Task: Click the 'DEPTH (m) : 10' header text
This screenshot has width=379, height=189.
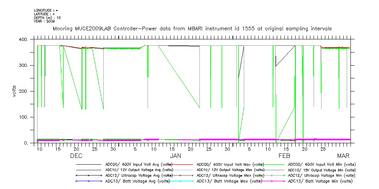Action: click(47, 18)
